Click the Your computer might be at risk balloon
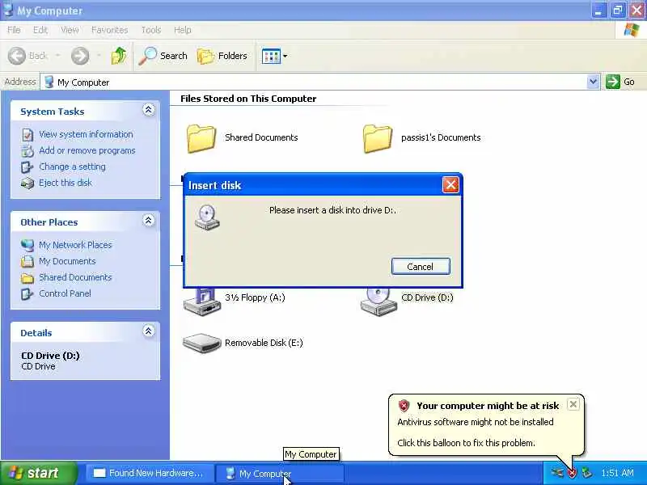This screenshot has width=647, height=485. (x=487, y=425)
